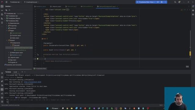Run the TriviaGame.Web configuration

tap(158, 2)
